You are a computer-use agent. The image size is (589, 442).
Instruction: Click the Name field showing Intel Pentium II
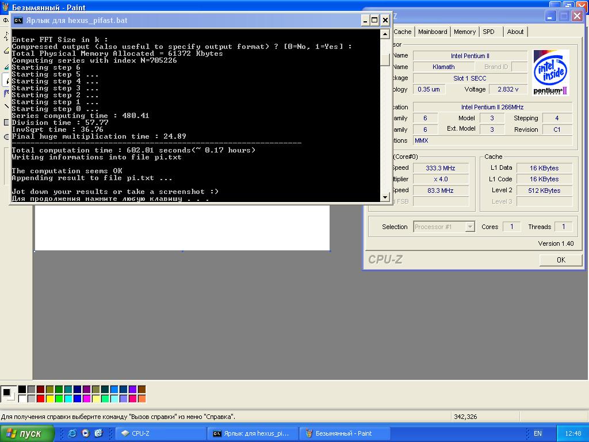tap(470, 56)
